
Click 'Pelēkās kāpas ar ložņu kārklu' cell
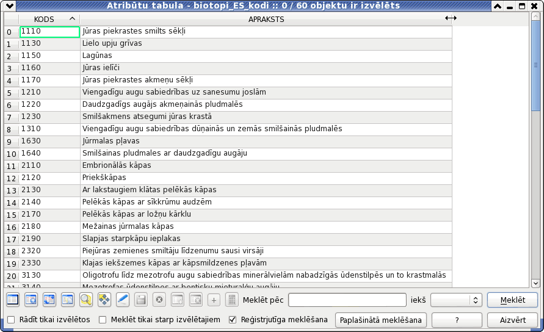(266, 214)
